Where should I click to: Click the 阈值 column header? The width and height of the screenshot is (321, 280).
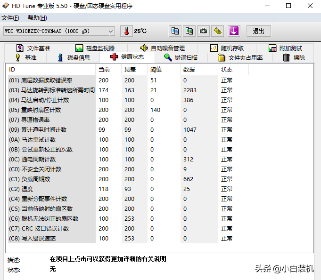164,70
